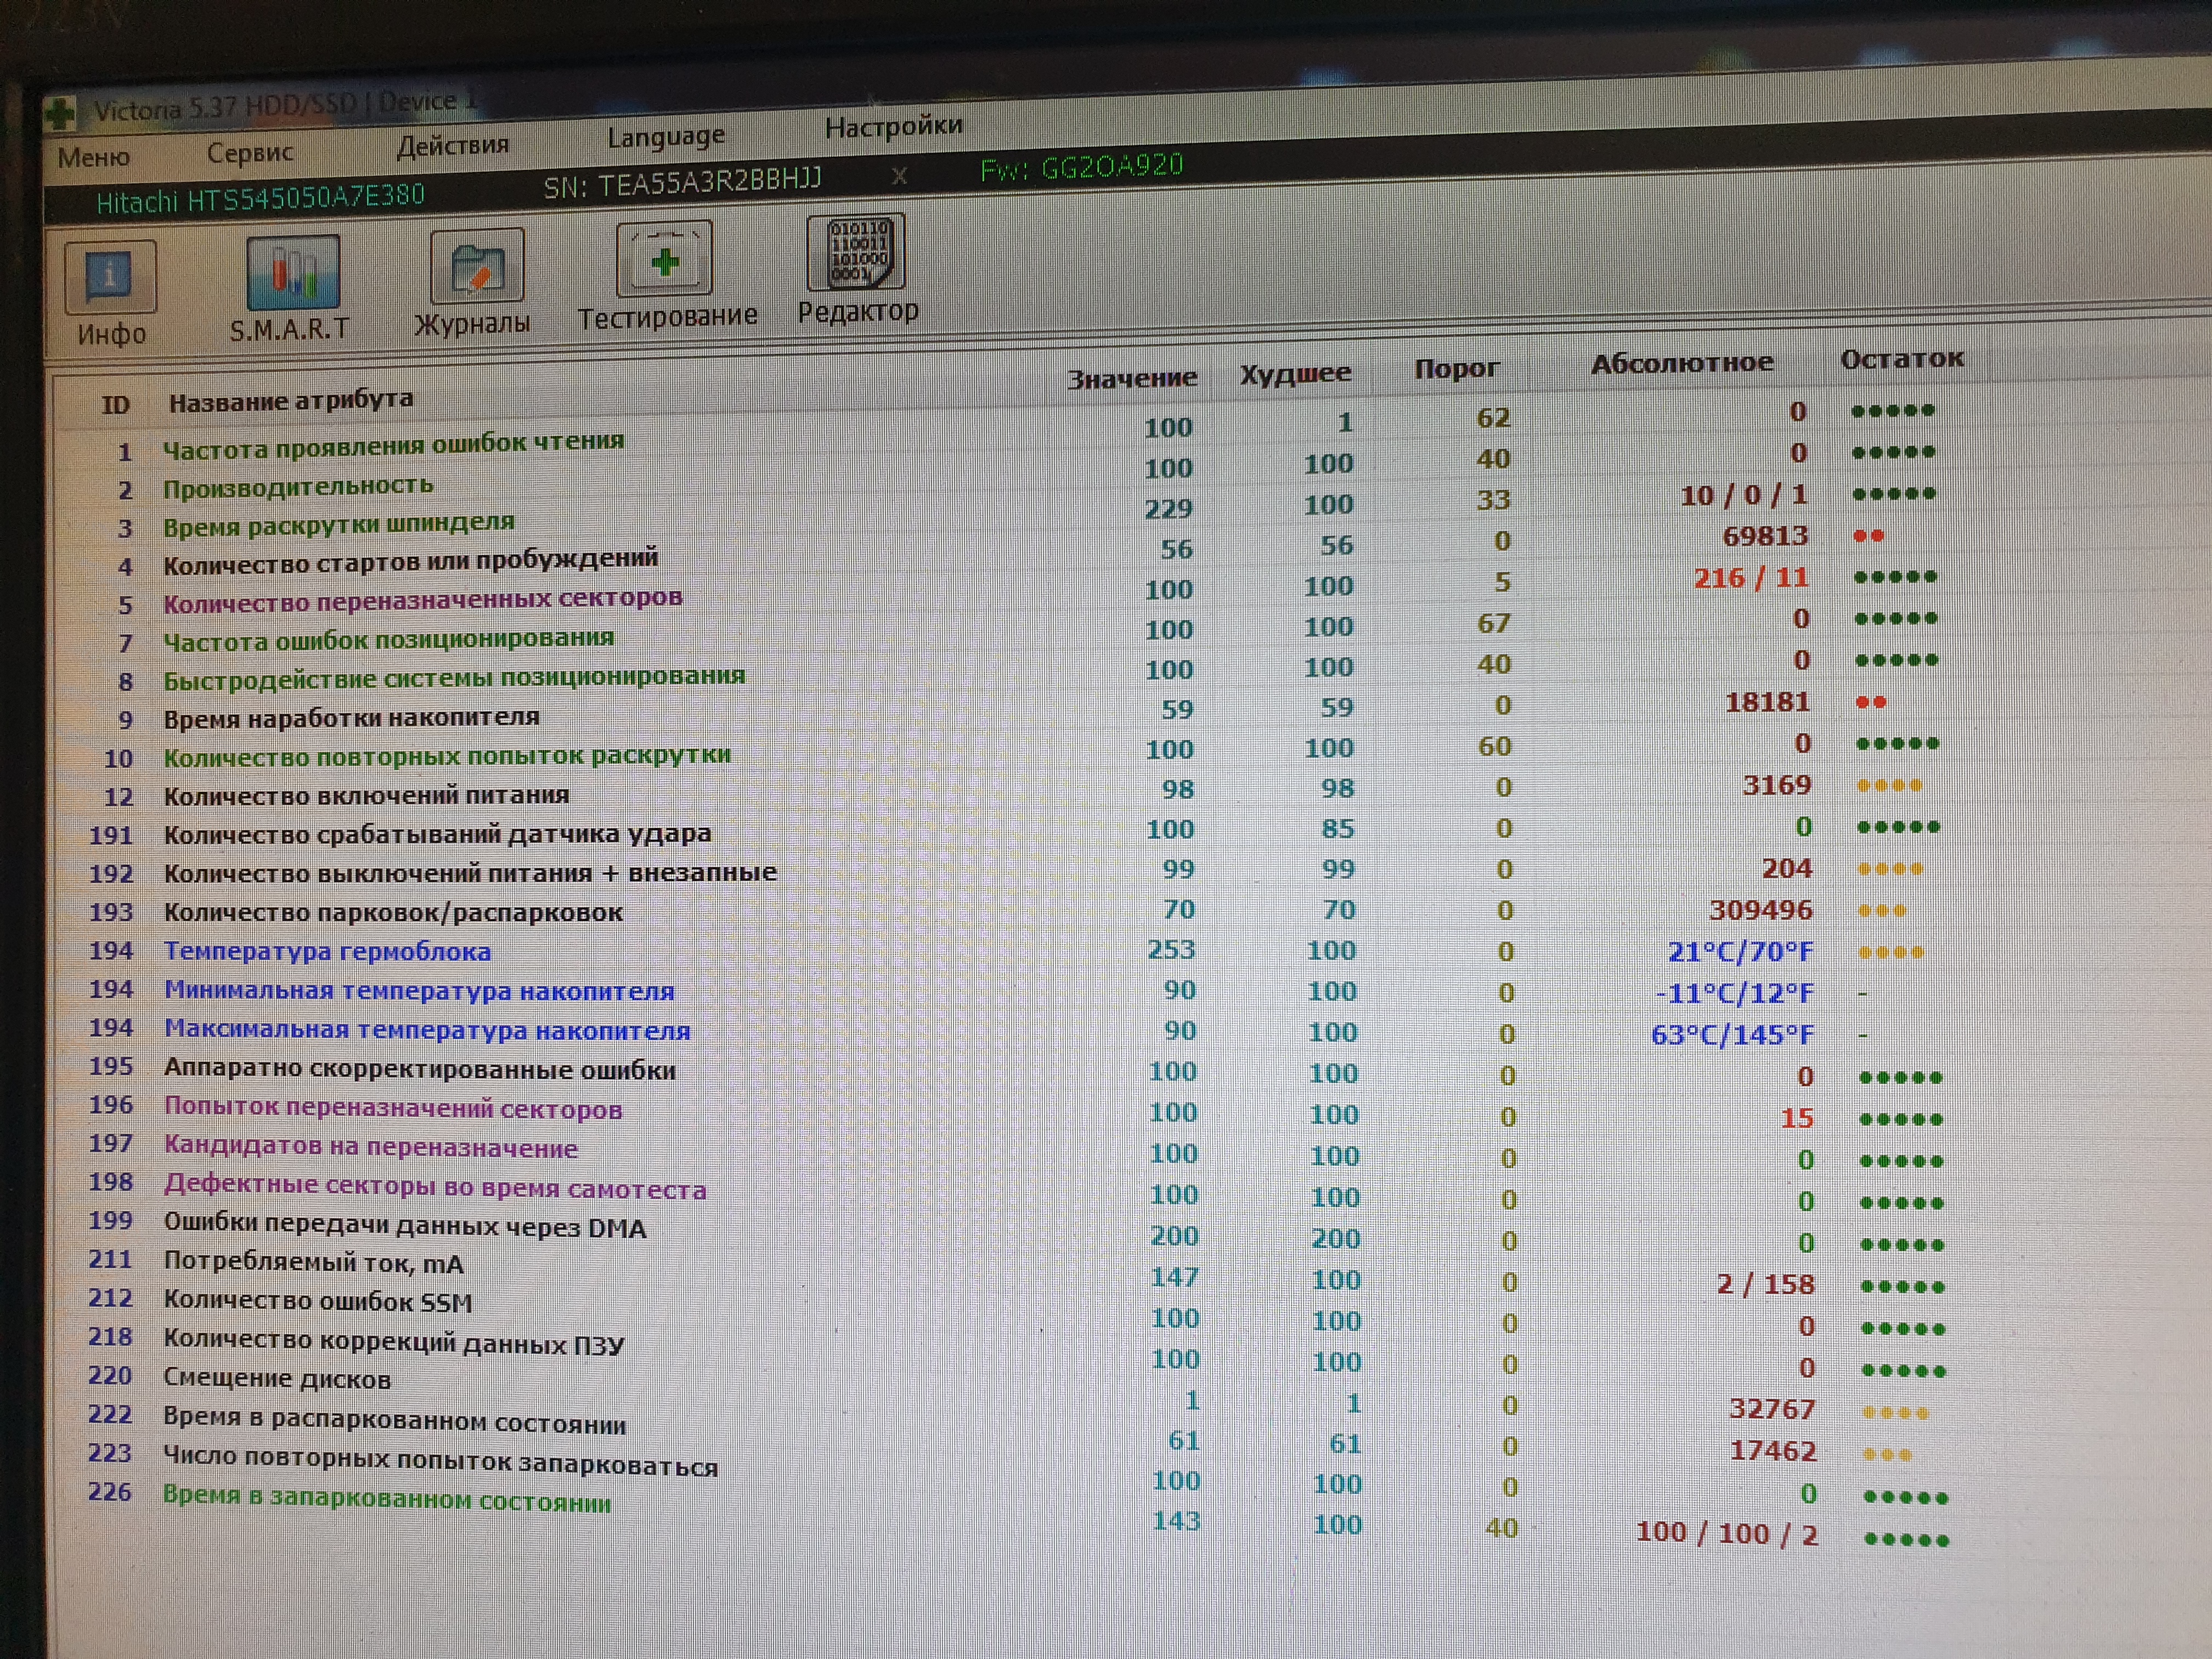Select the Количество переназначенных секторов row

(x=422, y=601)
